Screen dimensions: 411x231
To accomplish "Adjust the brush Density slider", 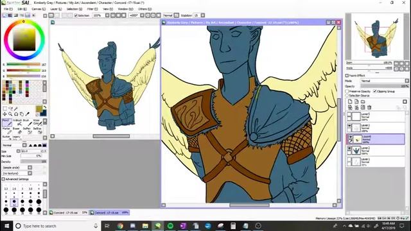I will 33,162.
